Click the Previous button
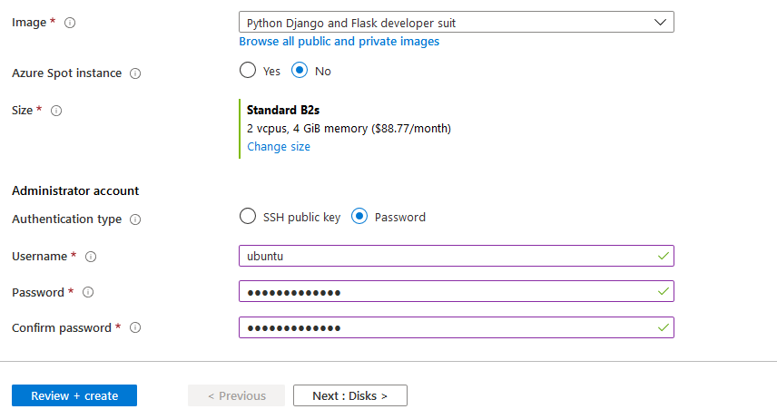777x419 pixels. click(x=236, y=395)
